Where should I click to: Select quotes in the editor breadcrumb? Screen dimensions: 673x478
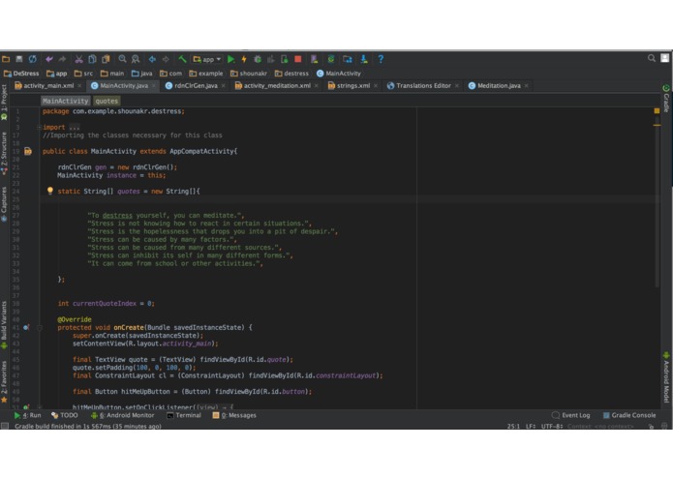(x=107, y=101)
